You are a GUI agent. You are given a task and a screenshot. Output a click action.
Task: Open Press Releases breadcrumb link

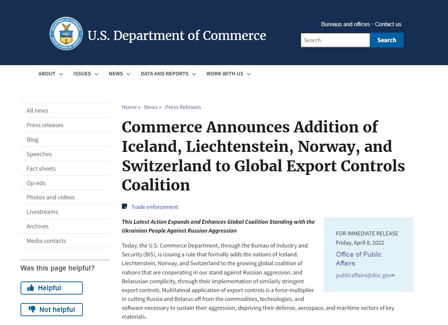(183, 107)
